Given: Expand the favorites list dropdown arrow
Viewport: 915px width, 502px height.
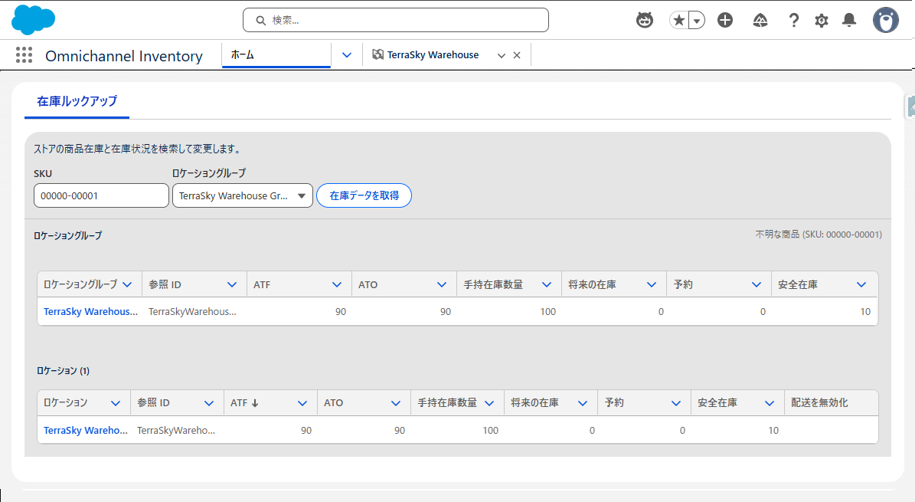Looking at the screenshot, I should pyautogui.click(x=697, y=21).
